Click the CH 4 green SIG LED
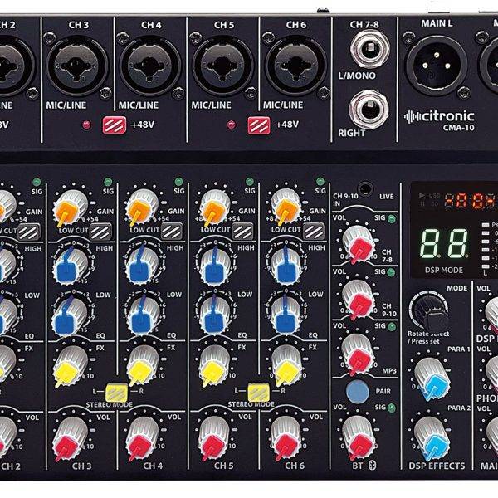Screen dimensions: 498x498 [178, 182]
